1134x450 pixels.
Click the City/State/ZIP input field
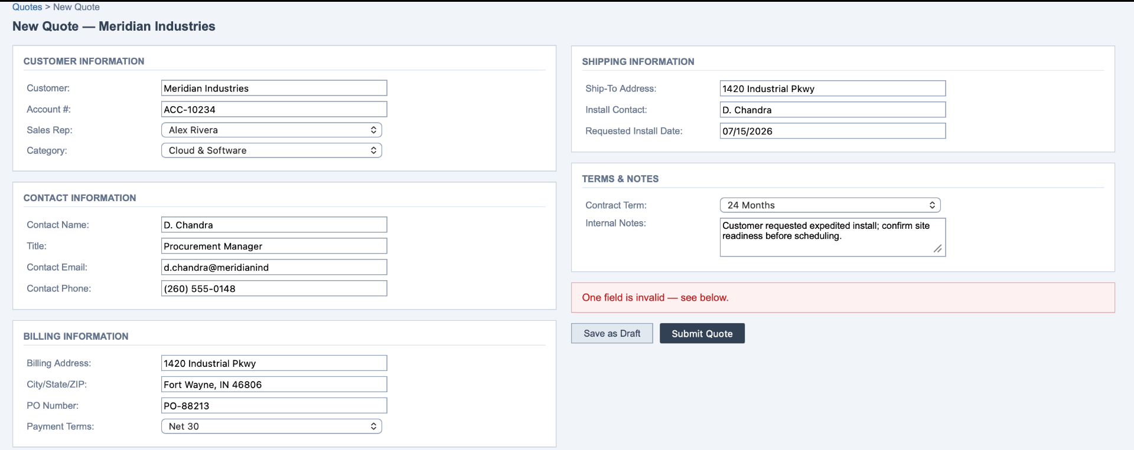[x=274, y=385]
